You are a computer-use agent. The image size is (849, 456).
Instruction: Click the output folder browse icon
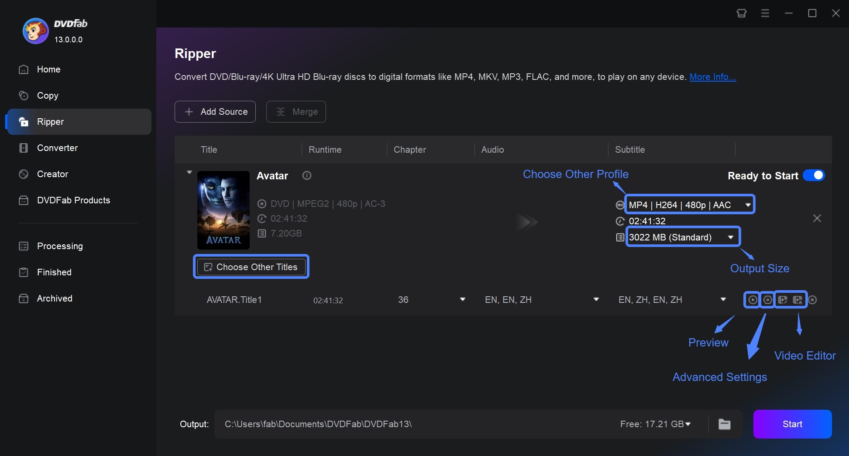pyautogui.click(x=724, y=424)
